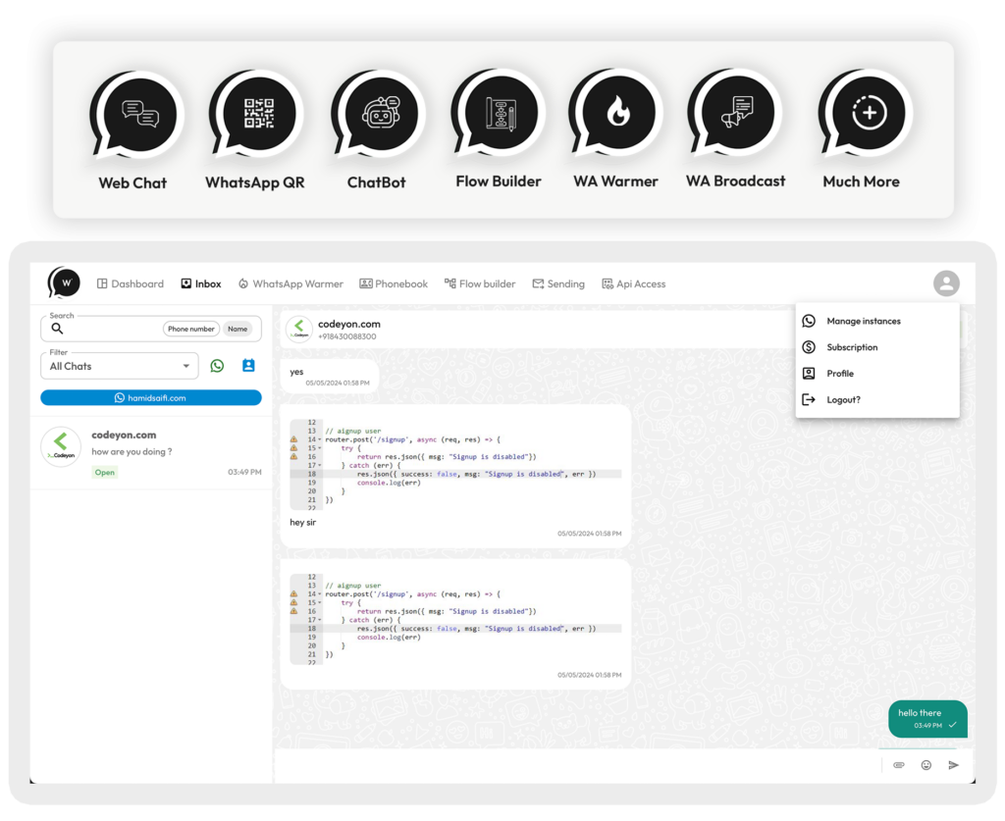Open the user avatar account menu

(x=946, y=283)
